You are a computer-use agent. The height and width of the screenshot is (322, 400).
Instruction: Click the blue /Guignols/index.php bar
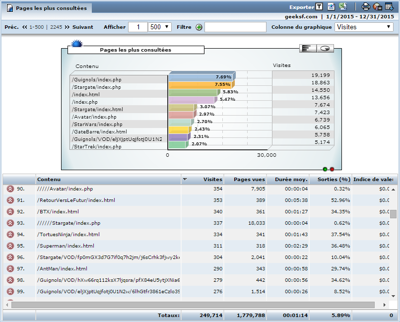click(201, 77)
